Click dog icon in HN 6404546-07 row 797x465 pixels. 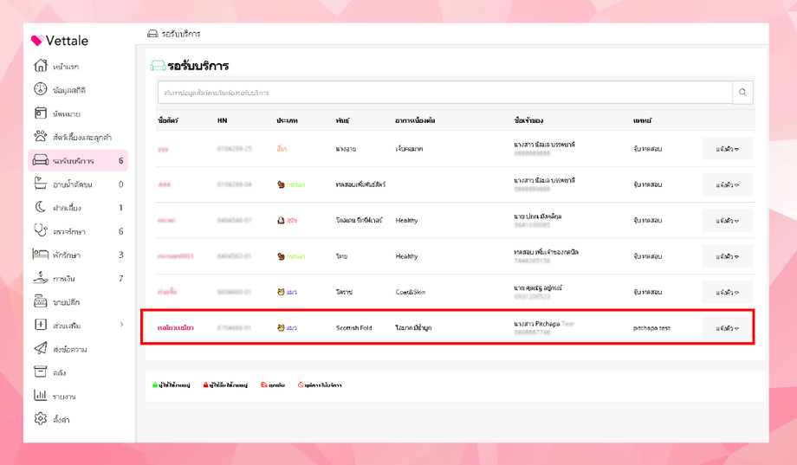coord(281,221)
